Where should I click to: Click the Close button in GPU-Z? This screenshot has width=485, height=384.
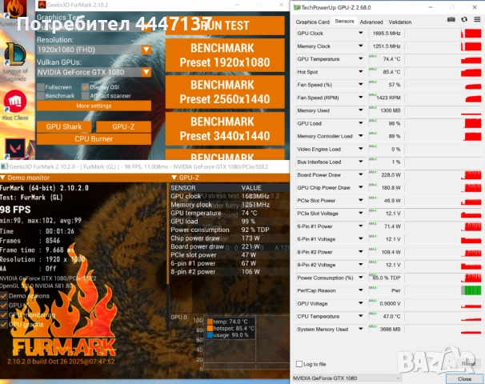point(464,378)
